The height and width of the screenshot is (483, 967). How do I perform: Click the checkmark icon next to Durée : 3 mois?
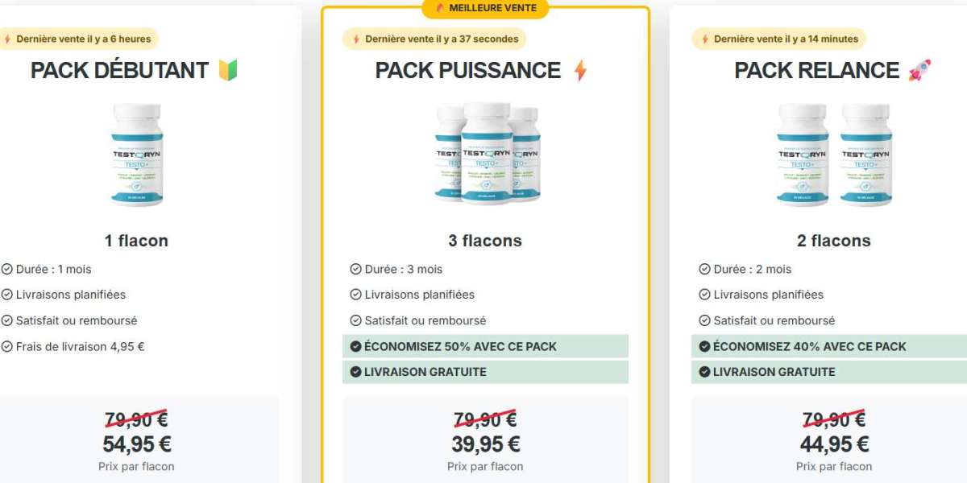click(x=355, y=269)
